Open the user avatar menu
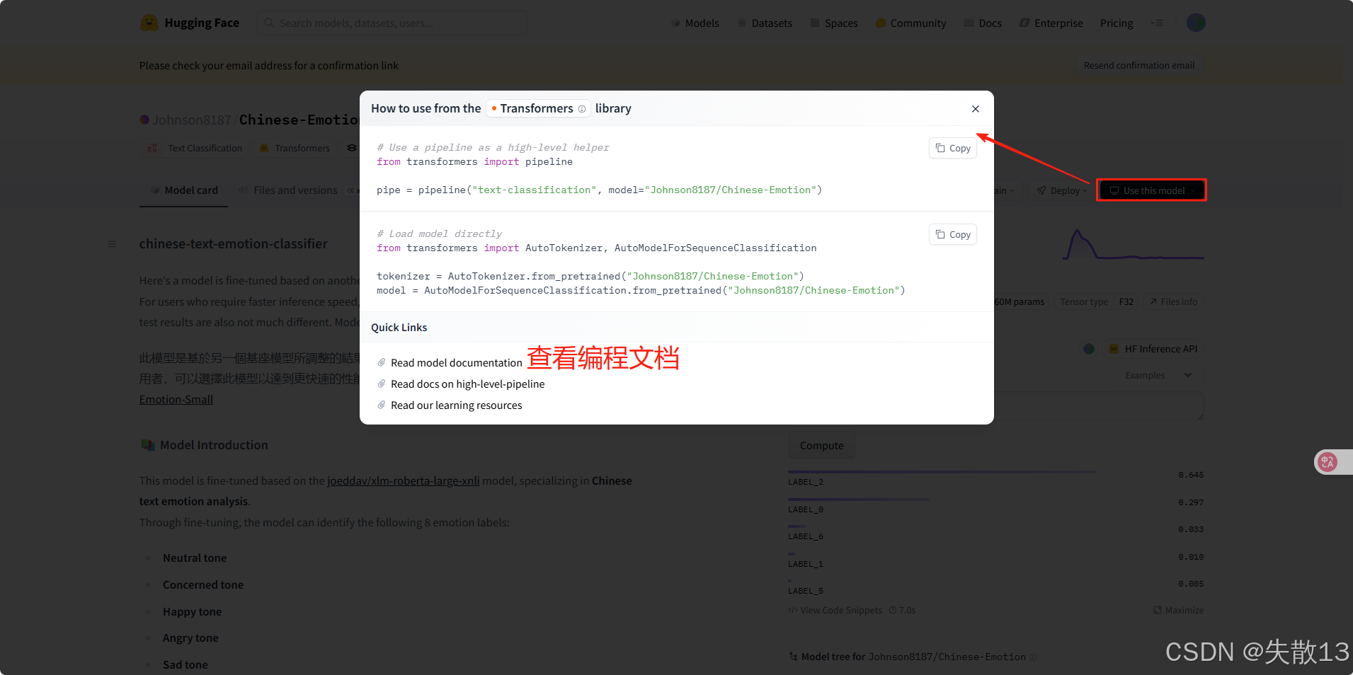The height and width of the screenshot is (675, 1353). tap(1196, 23)
